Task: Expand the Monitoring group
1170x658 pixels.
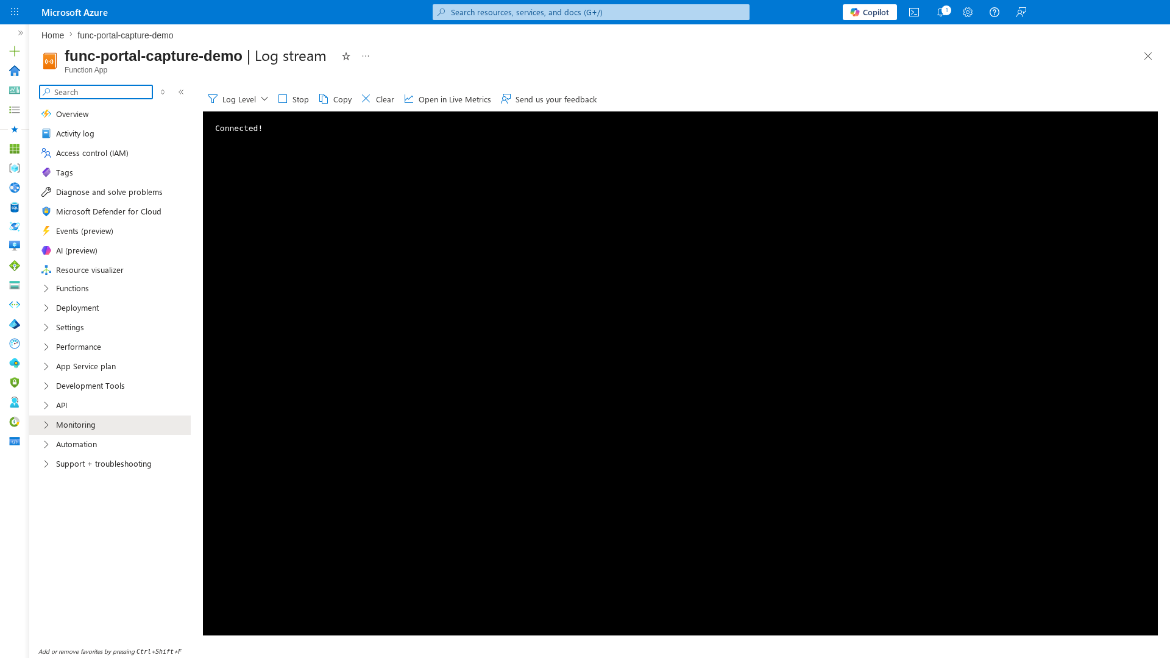Action: pyautogui.click(x=110, y=425)
